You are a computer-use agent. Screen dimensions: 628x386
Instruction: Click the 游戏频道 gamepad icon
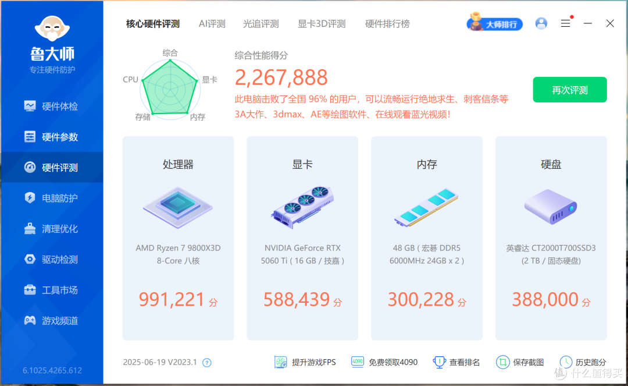[x=30, y=320]
